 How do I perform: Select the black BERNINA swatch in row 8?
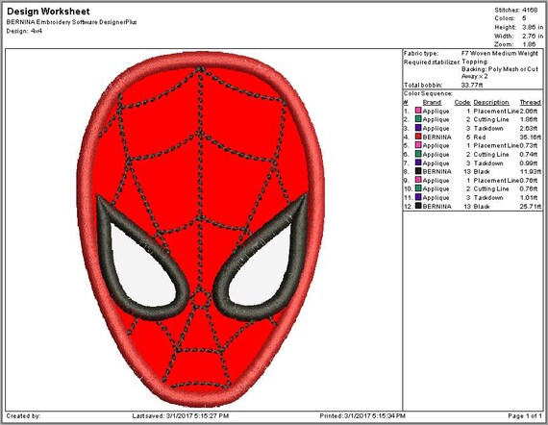(418, 171)
